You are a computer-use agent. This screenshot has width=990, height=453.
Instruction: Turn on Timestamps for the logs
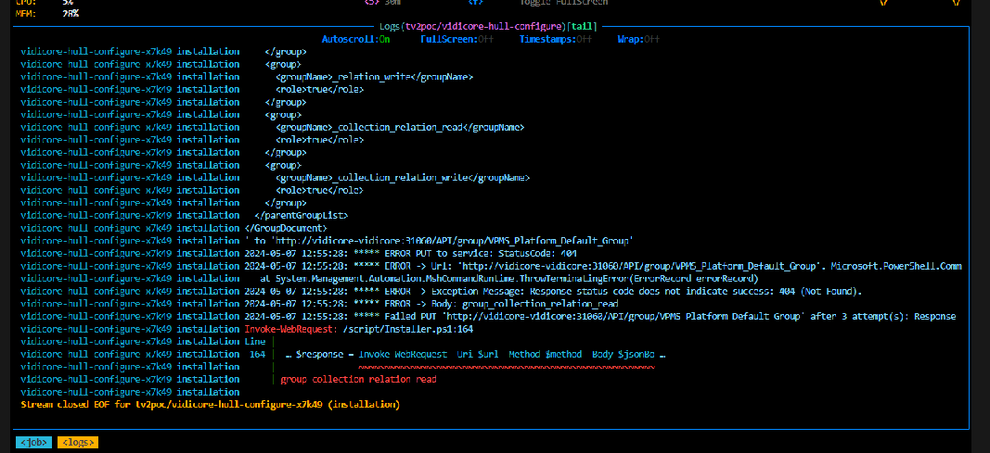pyautogui.click(x=555, y=40)
